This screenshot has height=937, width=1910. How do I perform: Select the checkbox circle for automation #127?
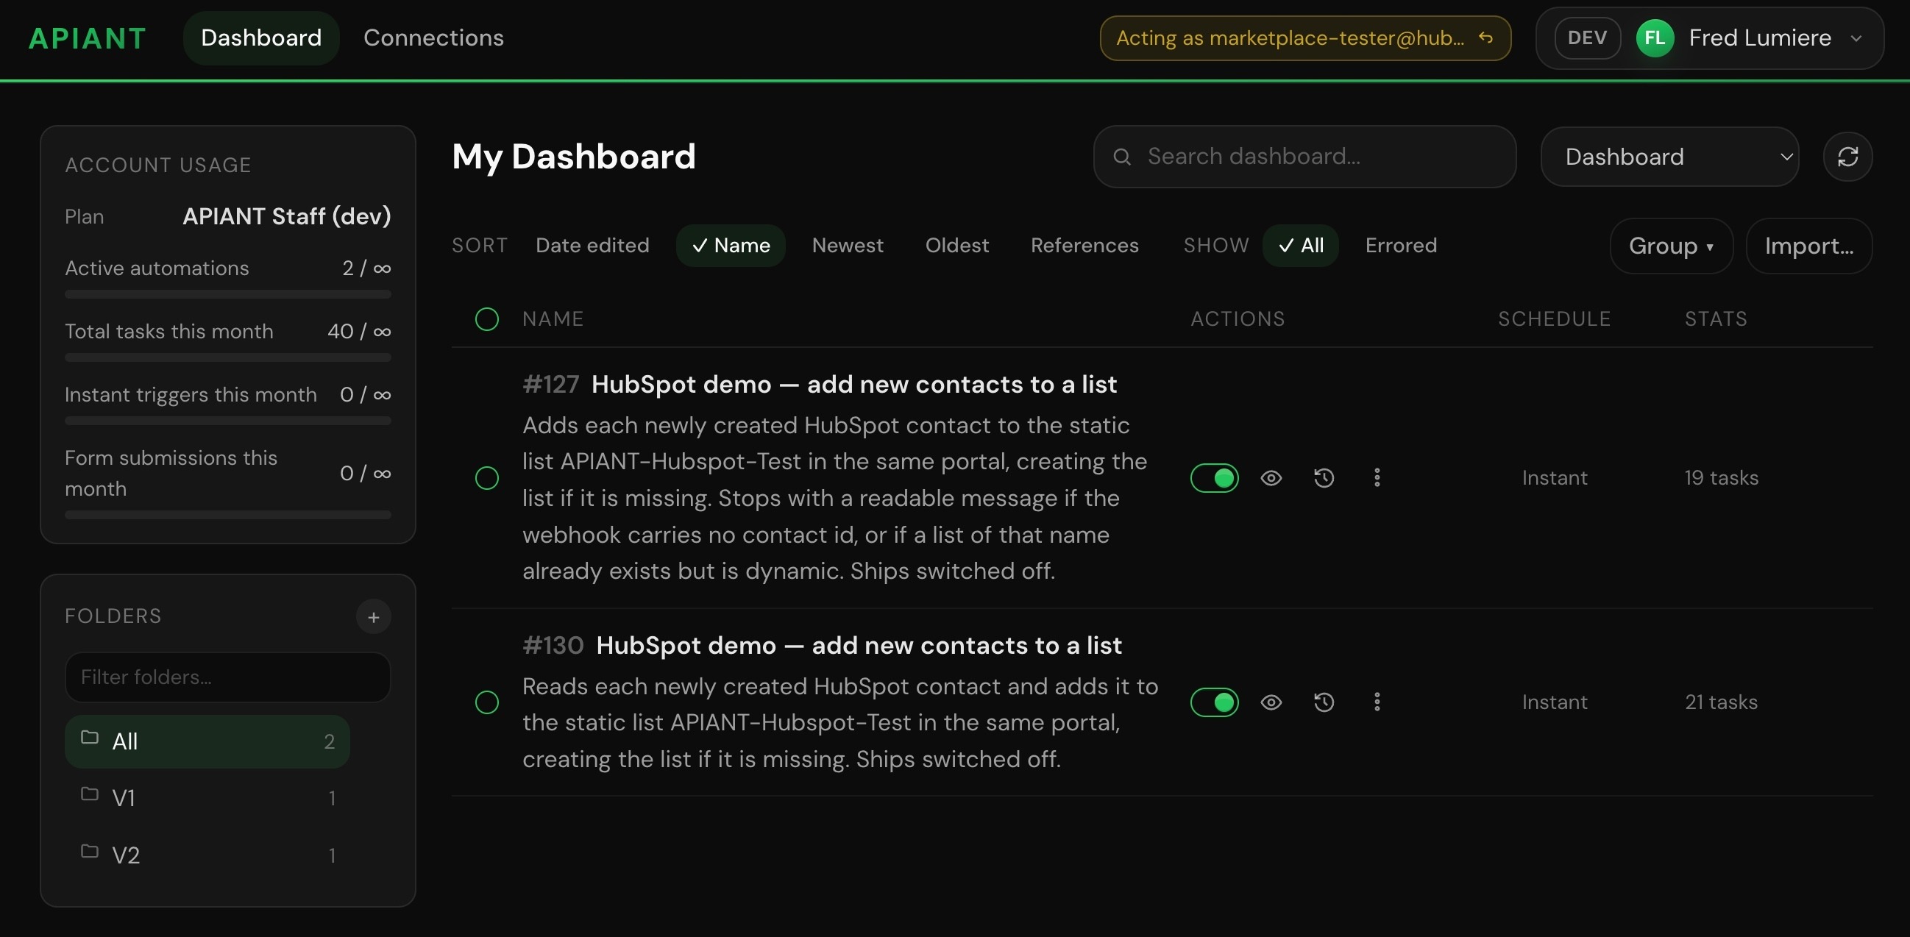[x=486, y=478]
